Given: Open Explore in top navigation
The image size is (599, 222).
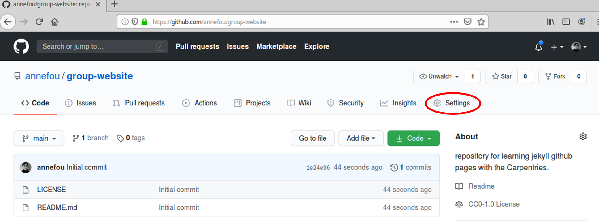Looking at the screenshot, I should pos(317,46).
